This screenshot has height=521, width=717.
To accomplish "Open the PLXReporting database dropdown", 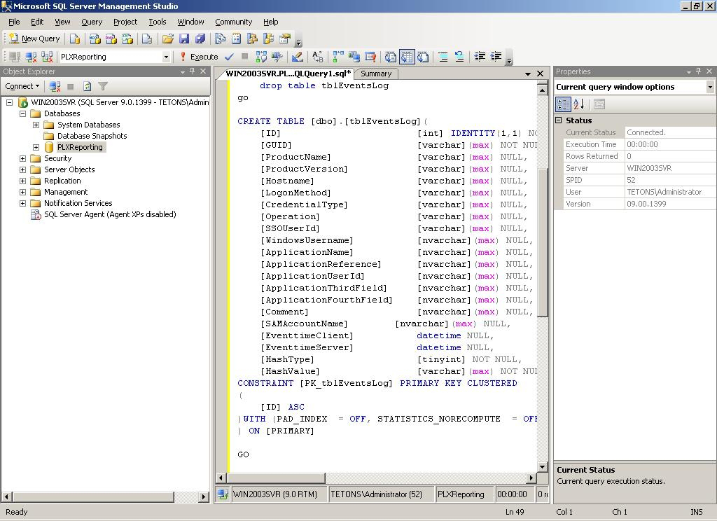I will (166, 57).
